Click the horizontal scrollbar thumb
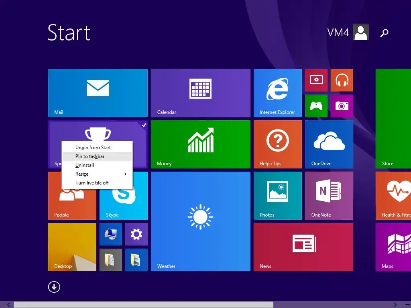 coord(143,305)
